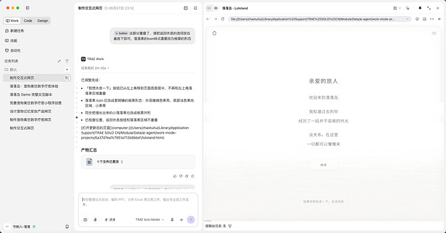Expand the preview panel to fullscreen
Image resolution: width=446 pixels, height=233 pixels.
click(x=429, y=8)
